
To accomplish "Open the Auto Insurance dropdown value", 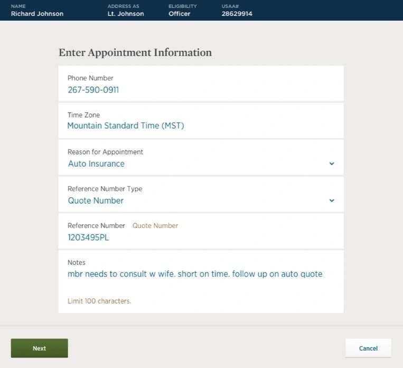I will [x=96, y=164].
